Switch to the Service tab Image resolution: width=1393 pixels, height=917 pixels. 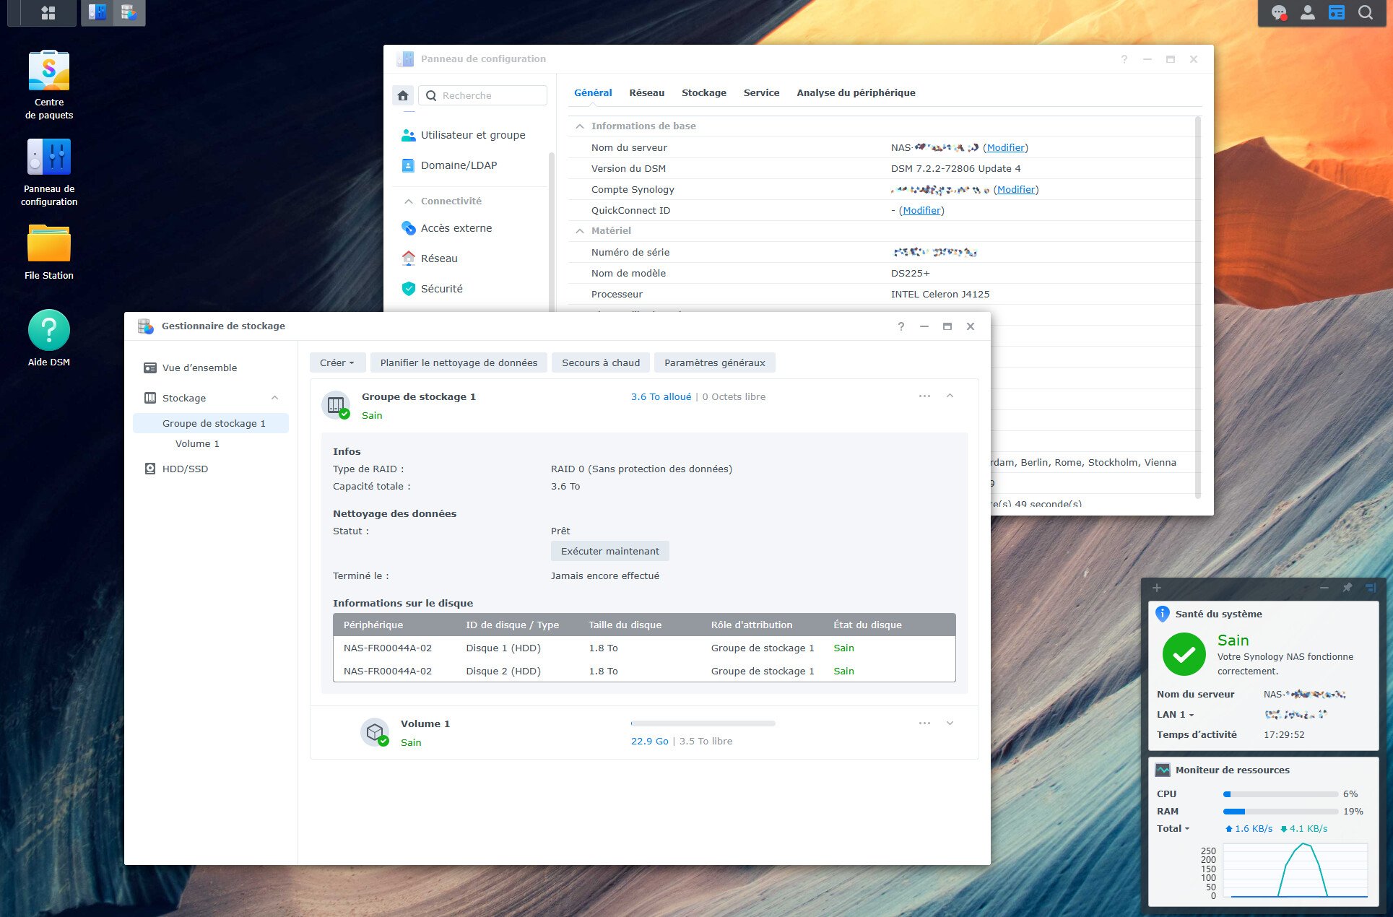760,92
